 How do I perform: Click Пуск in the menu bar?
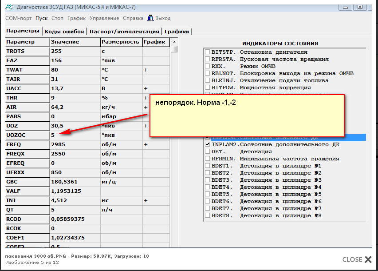click(41, 18)
